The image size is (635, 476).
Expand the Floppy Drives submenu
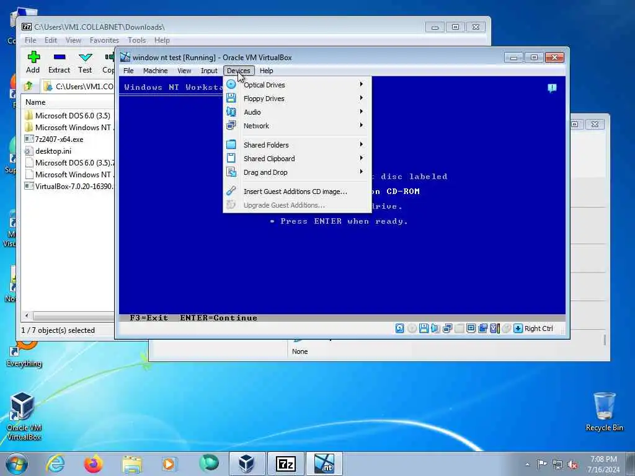coord(297,99)
